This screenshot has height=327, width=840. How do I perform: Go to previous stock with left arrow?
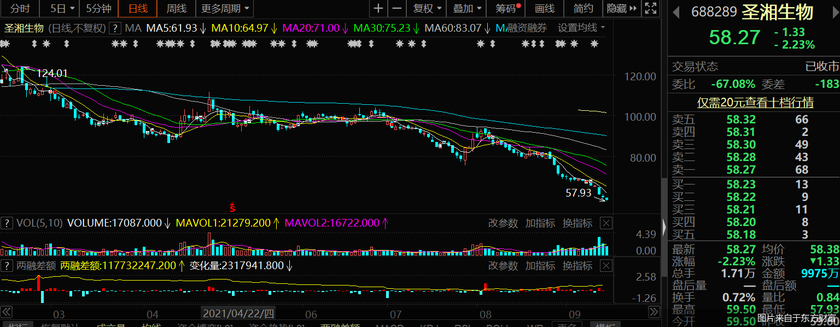[676, 11]
